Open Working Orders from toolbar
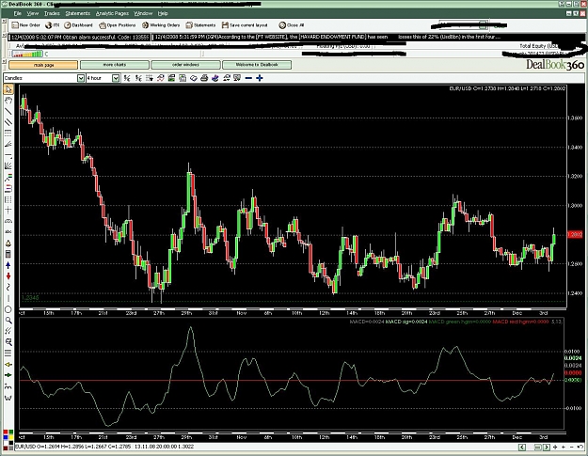 [161, 25]
